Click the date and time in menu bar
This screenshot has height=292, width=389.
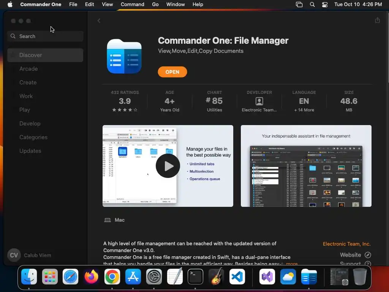coord(358,5)
